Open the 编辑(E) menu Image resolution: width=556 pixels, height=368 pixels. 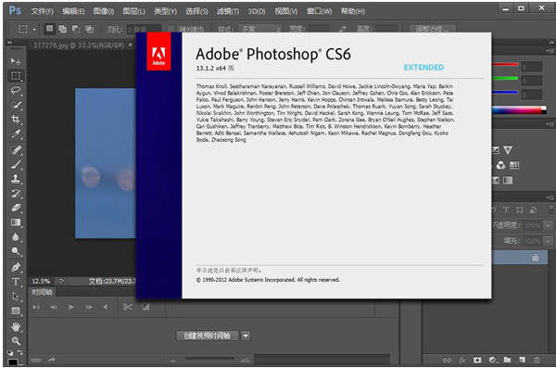tap(73, 11)
